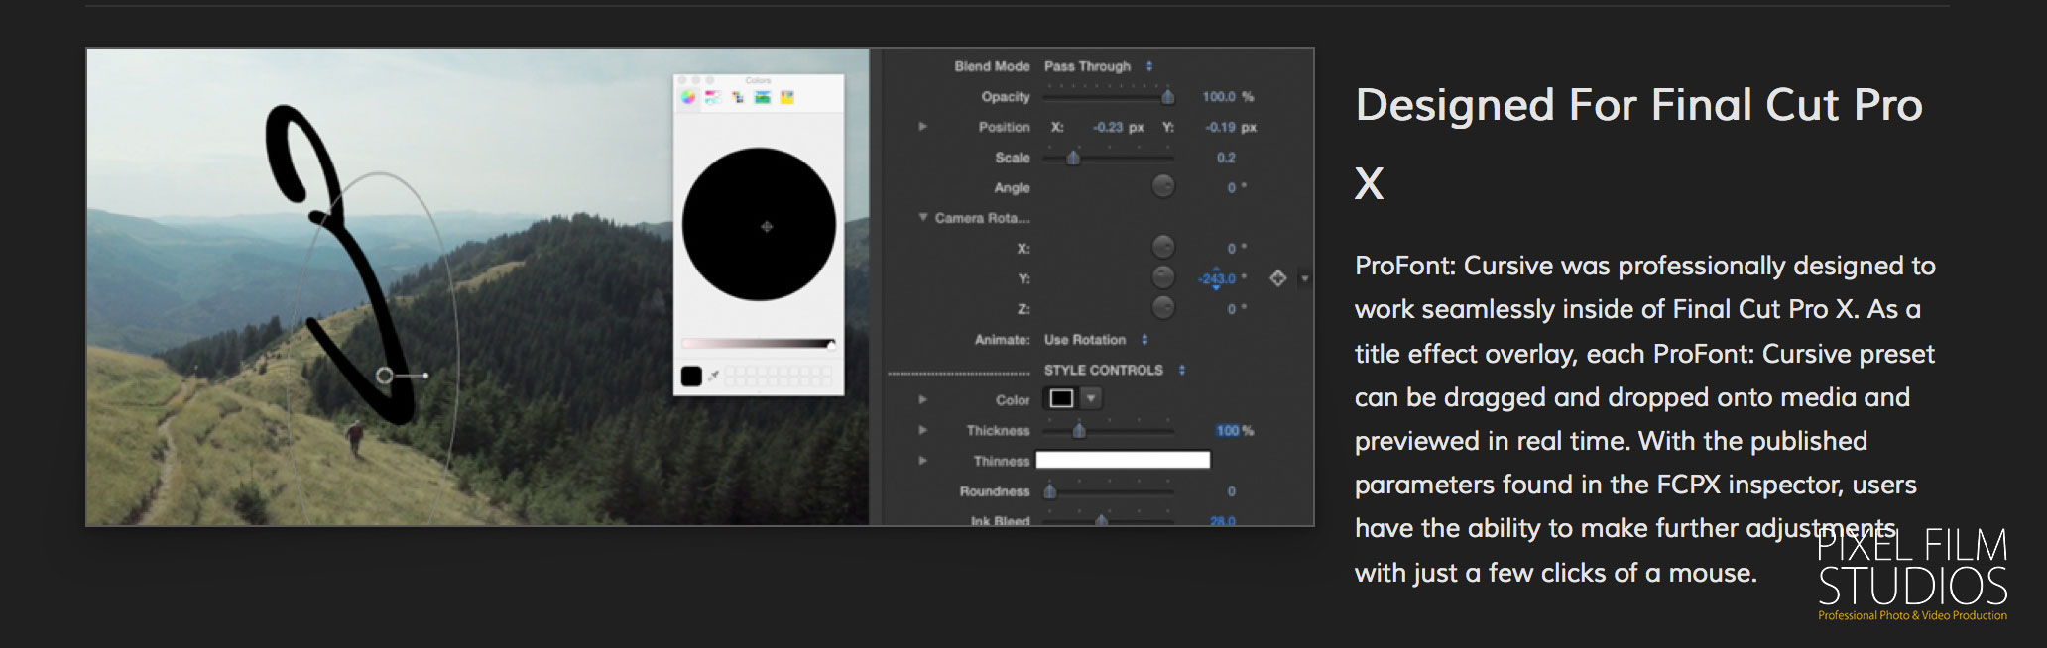Click the Camera Rotation X value 0

1232,249
